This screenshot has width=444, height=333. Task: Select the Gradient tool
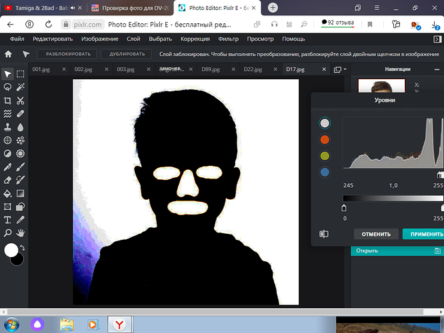[21, 194]
